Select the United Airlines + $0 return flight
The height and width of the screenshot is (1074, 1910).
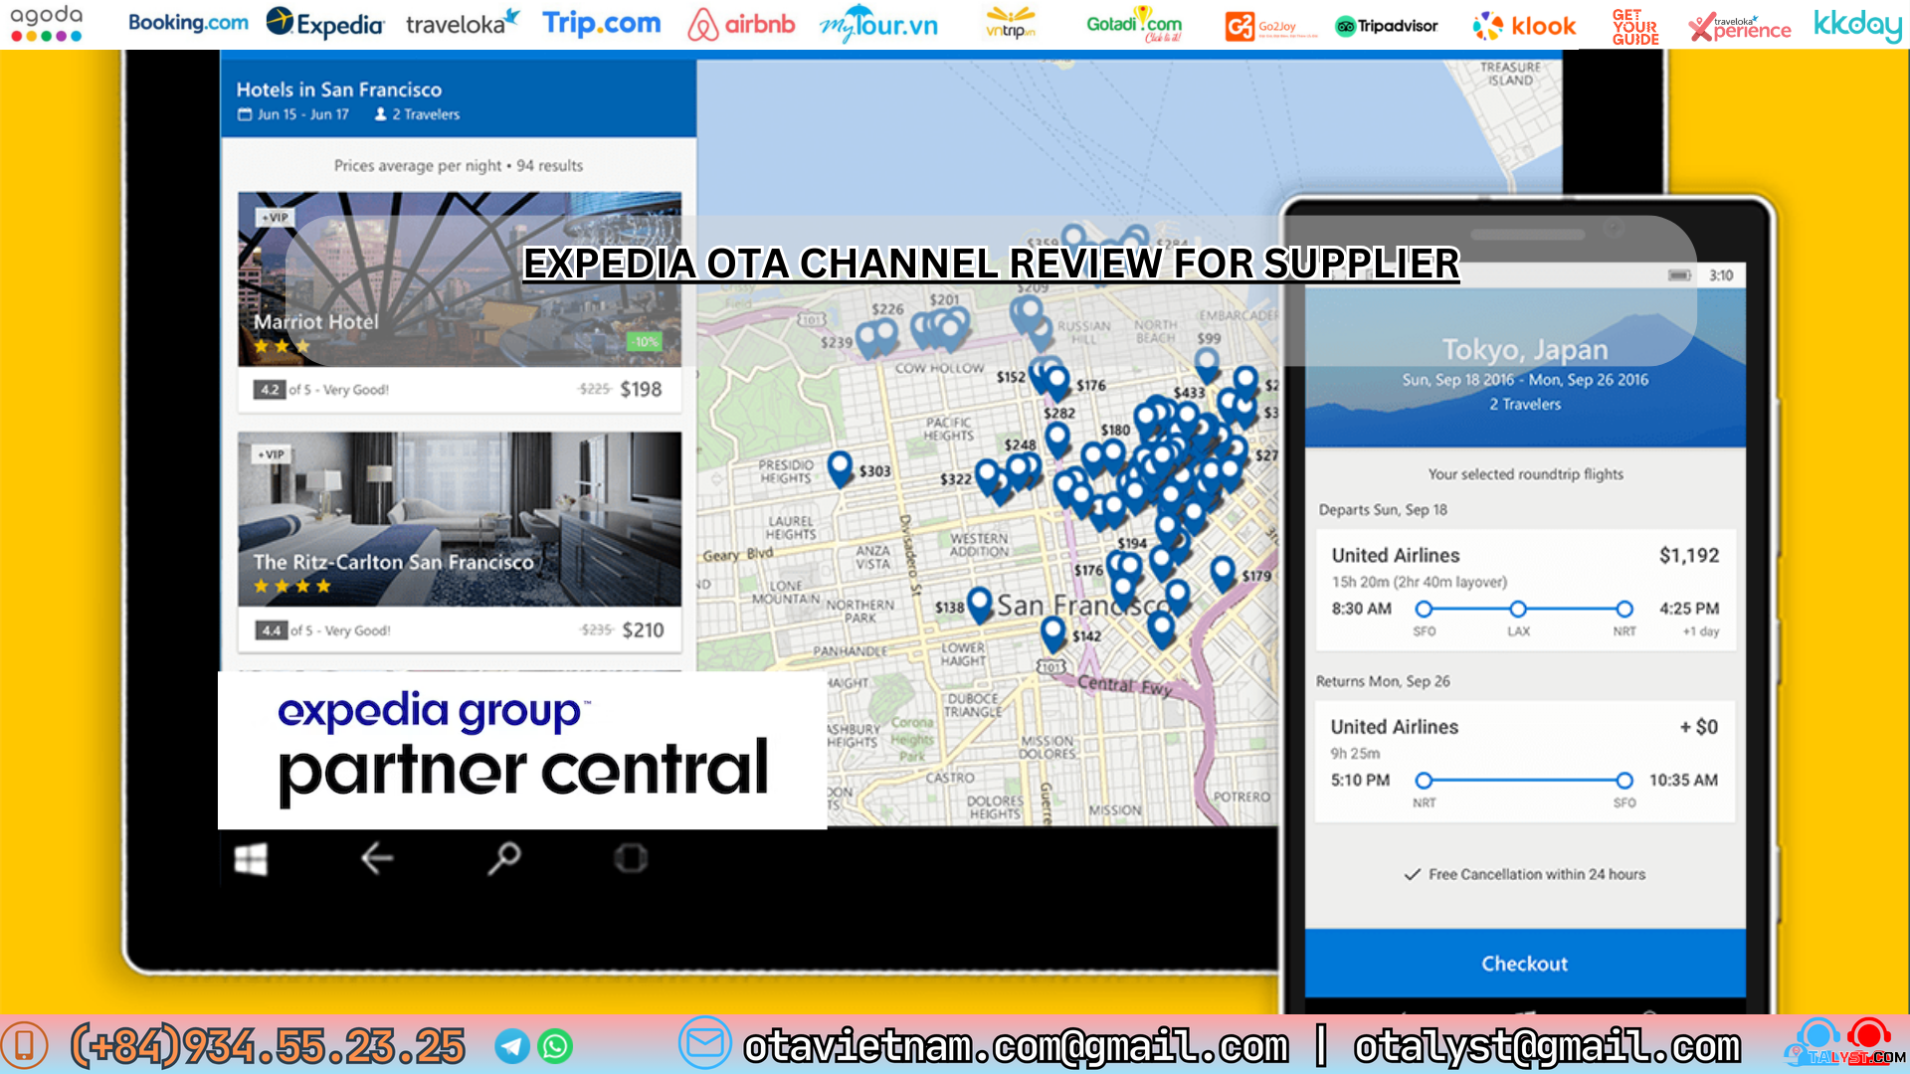click(1525, 763)
